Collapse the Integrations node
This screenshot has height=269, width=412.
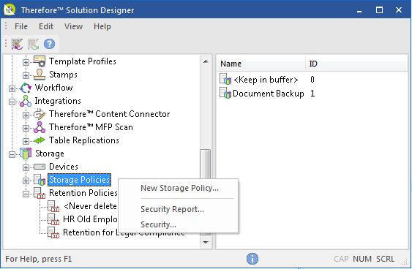[x=12, y=102]
